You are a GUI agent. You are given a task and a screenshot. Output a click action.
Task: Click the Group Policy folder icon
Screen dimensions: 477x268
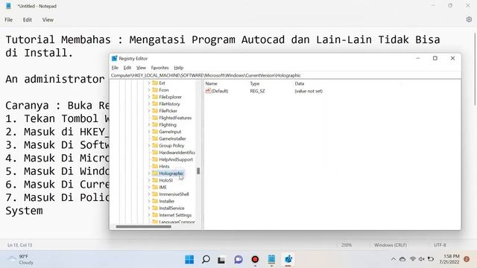[x=155, y=146]
